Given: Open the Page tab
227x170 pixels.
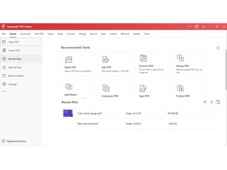Looking at the screenshot, I should tap(60, 34).
